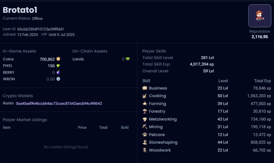Click the Sold column header

point(124,128)
